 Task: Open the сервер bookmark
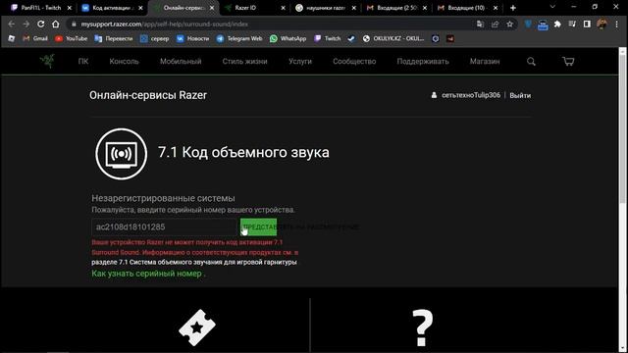(x=155, y=39)
